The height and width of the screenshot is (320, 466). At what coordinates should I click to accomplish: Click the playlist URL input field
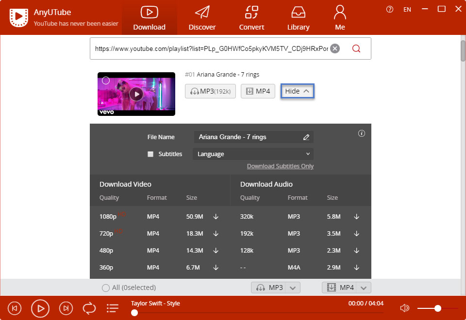(211, 48)
